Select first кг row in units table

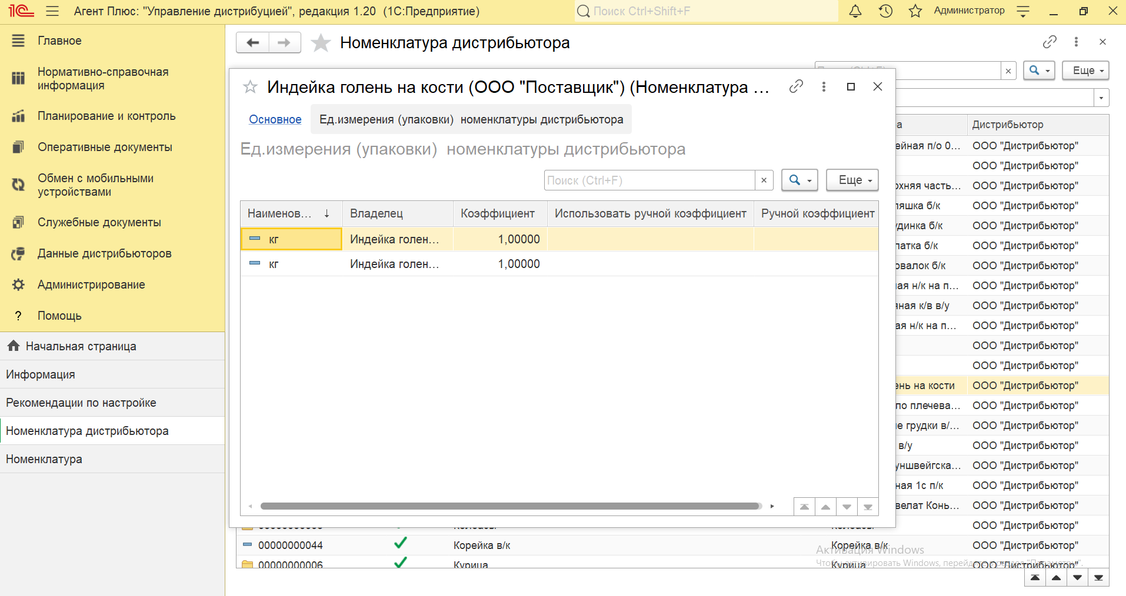559,239
